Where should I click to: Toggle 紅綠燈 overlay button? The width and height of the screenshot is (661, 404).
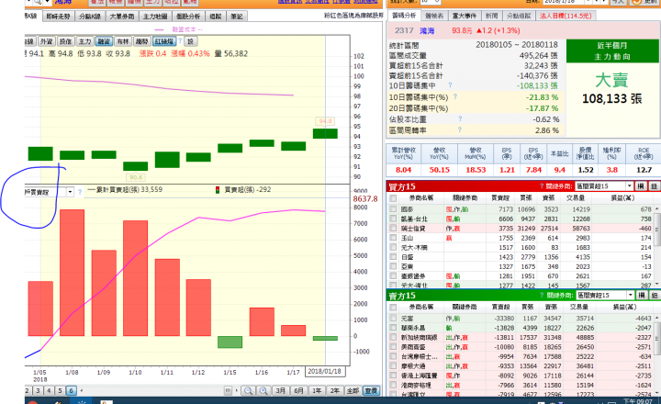click(164, 41)
